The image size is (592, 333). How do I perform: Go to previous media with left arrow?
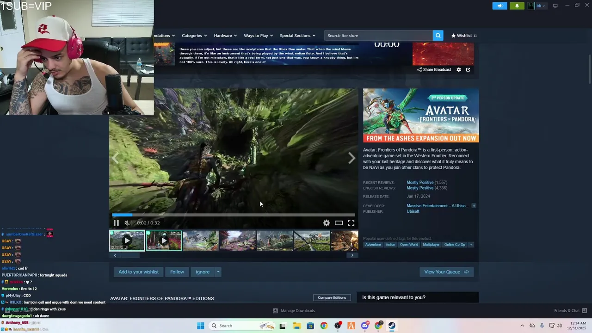(115, 158)
